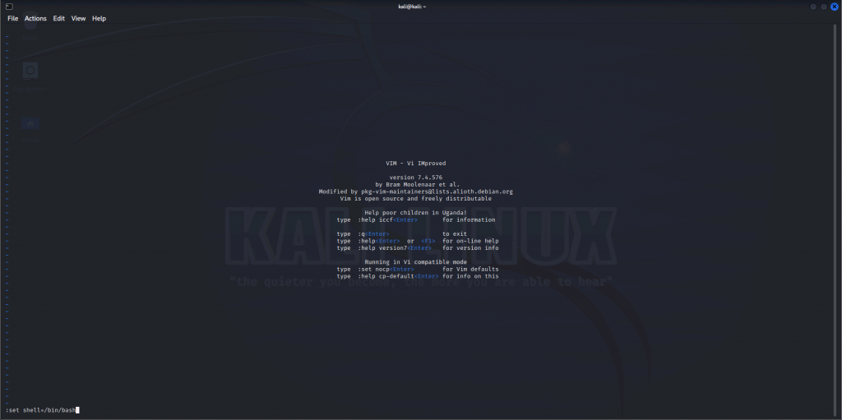Click 'Vim is open source and freely distributable'
The height and width of the screenshot is (420, 842).
(x=415, y=198)
